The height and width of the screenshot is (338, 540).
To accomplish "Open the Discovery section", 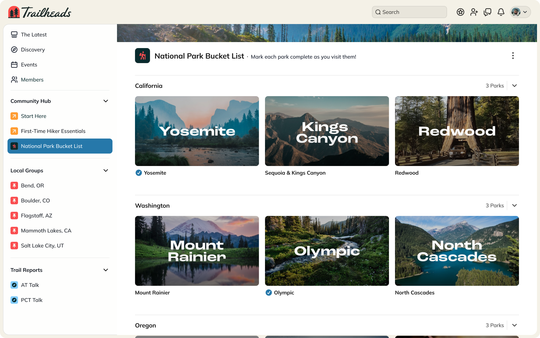I will [33, 50].
